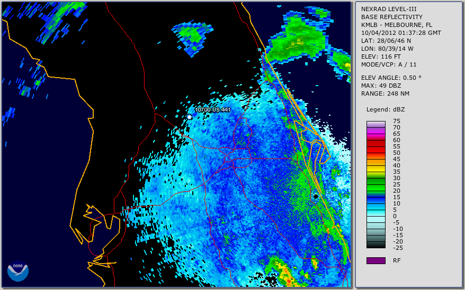Click the purple RF legend swatch
465x290 pixels.
point(375,260)
